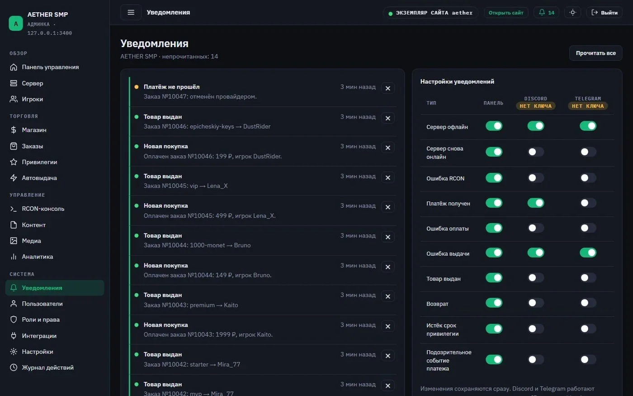Open the Игроки page
The height and width of the screenshot is (396, 633).
click(55, 99)
